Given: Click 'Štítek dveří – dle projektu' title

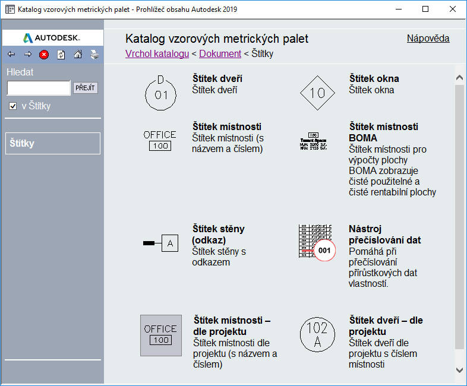Looking at the screenshot, I should click(386, 326).
